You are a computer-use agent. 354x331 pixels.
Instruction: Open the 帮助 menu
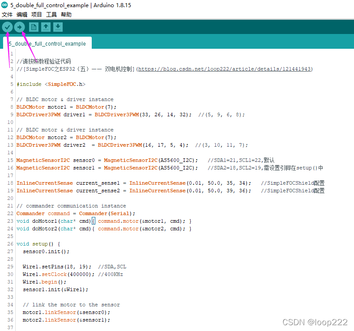(66, 15)
